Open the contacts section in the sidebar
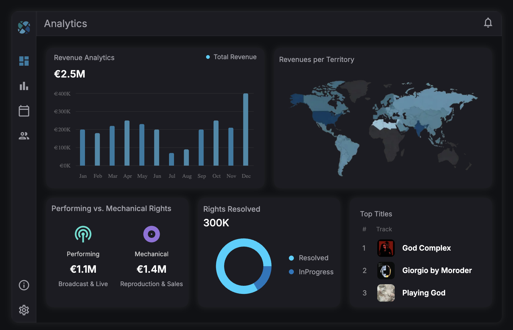This screenshot has width=513, height=330. 24,136
